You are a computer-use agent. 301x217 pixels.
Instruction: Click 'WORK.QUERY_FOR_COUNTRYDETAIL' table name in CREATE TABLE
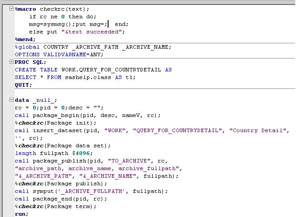pyautogui.click(x=111, y=70)
